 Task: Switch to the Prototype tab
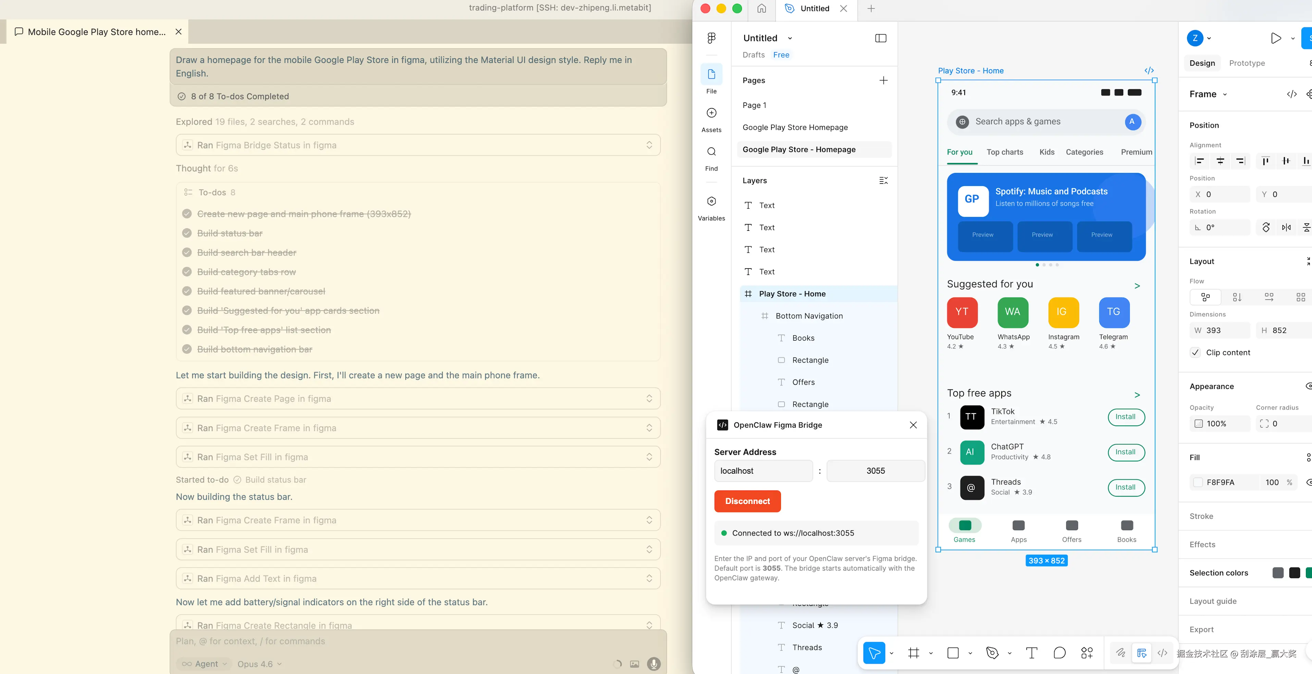[1247, 63]
